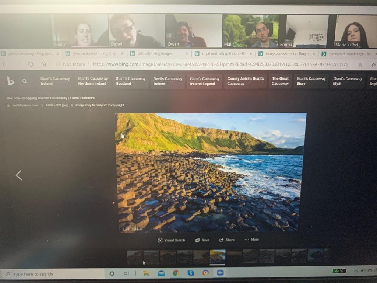This screenshot has height=283, width=377.
Task: Open Mail app from taskbar
Action: click(161, 273)
